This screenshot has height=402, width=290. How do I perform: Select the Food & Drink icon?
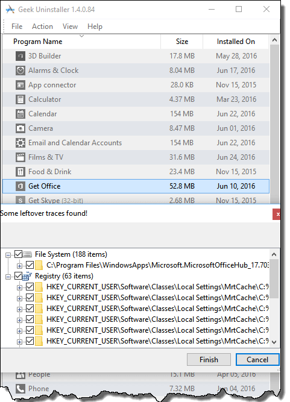coord(20,172)
